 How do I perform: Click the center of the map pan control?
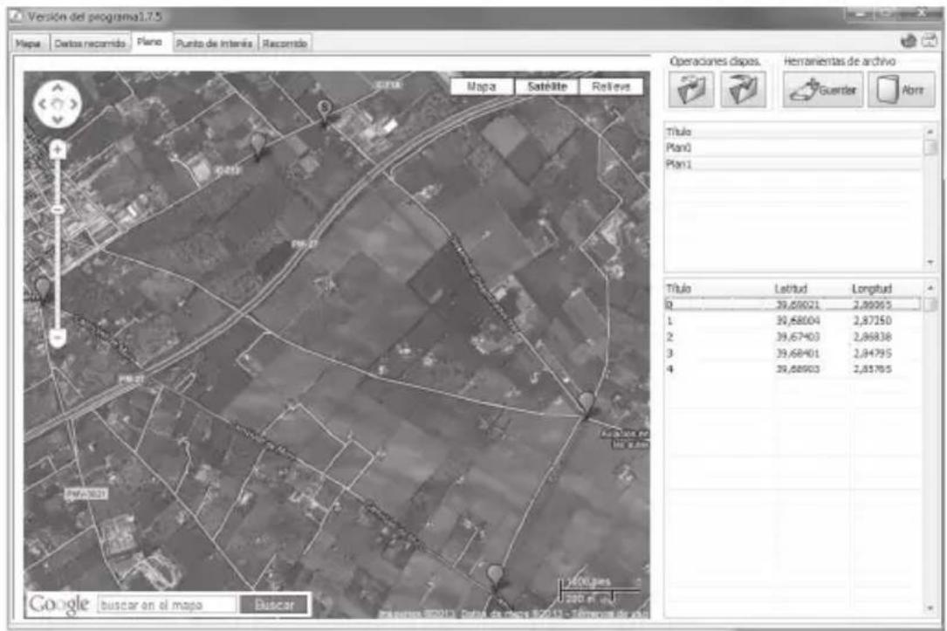point(58,104)
